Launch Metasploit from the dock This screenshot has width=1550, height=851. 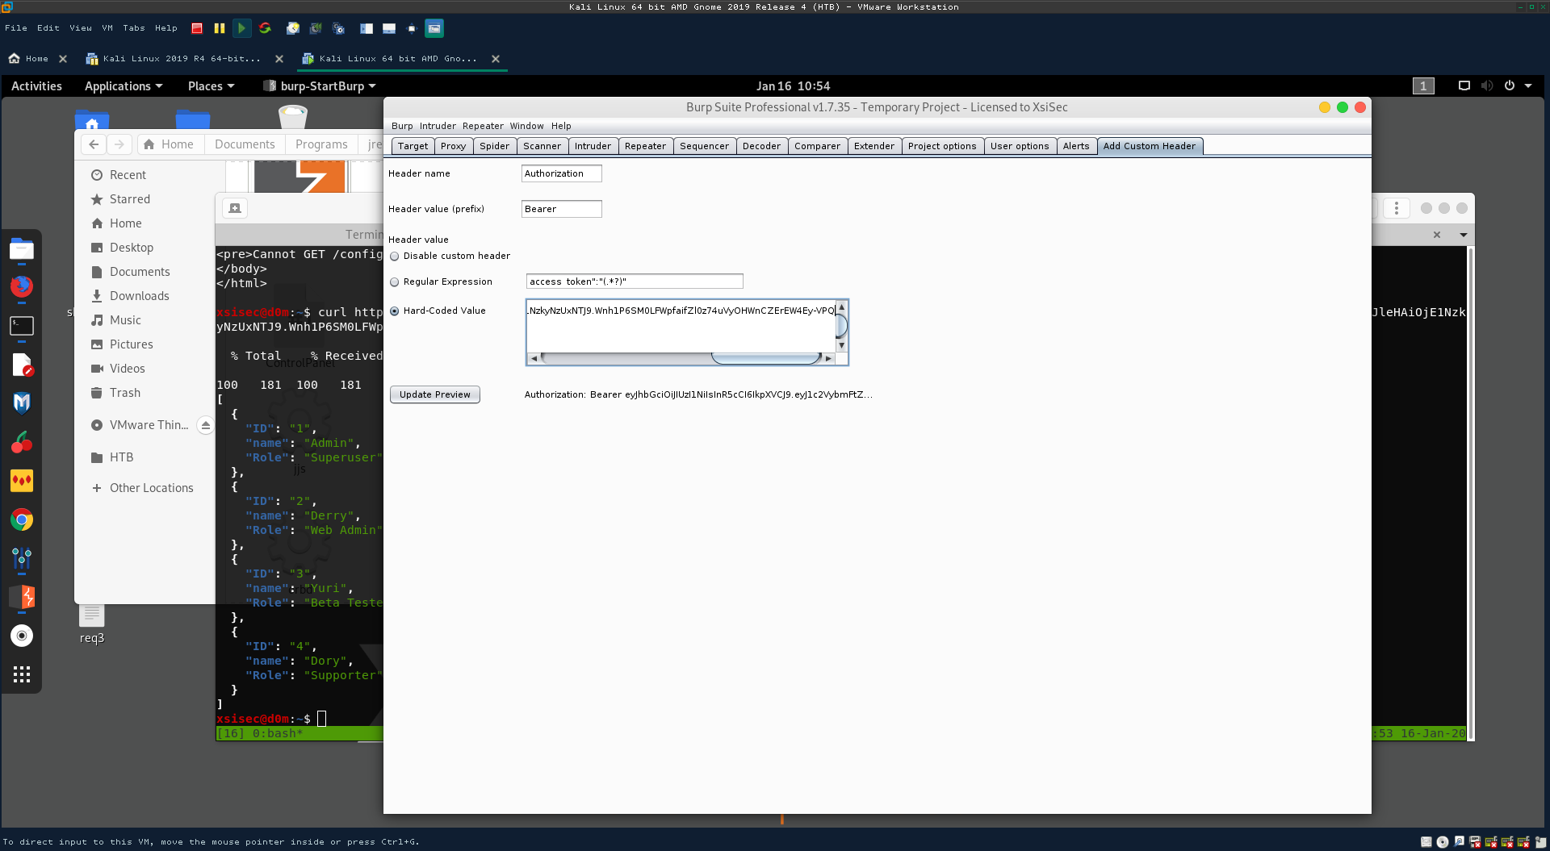pyautogui.click(x=22, y=403)
